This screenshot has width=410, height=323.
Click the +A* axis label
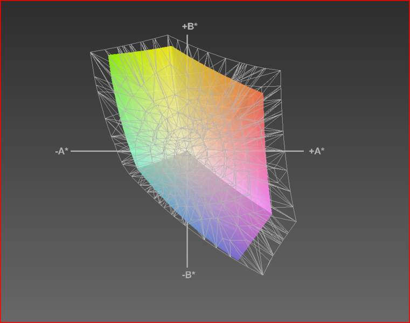pos(317,151)
